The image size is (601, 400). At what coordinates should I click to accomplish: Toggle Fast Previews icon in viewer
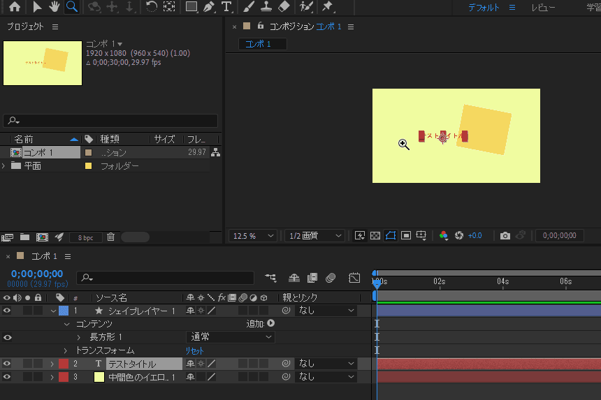(x=360, y=235)
